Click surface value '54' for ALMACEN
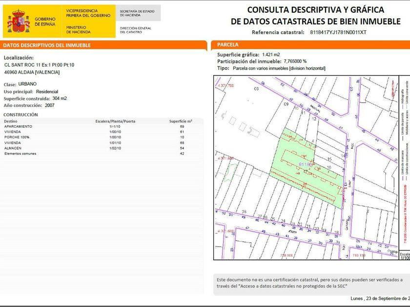The height and width of the screenshot is (307, 410). tap(182, 148)
